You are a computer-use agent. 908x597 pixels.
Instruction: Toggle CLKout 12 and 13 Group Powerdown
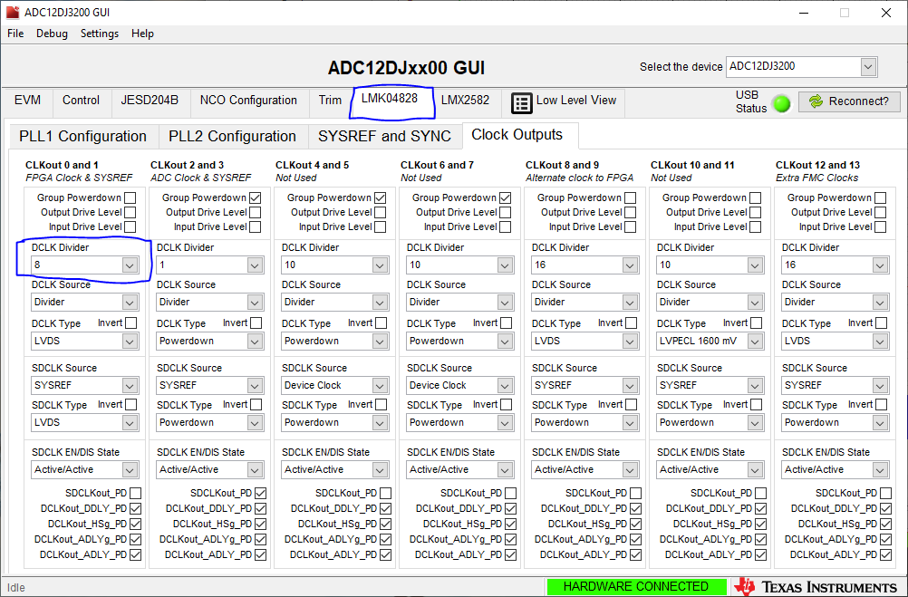(x=881, y=198)
